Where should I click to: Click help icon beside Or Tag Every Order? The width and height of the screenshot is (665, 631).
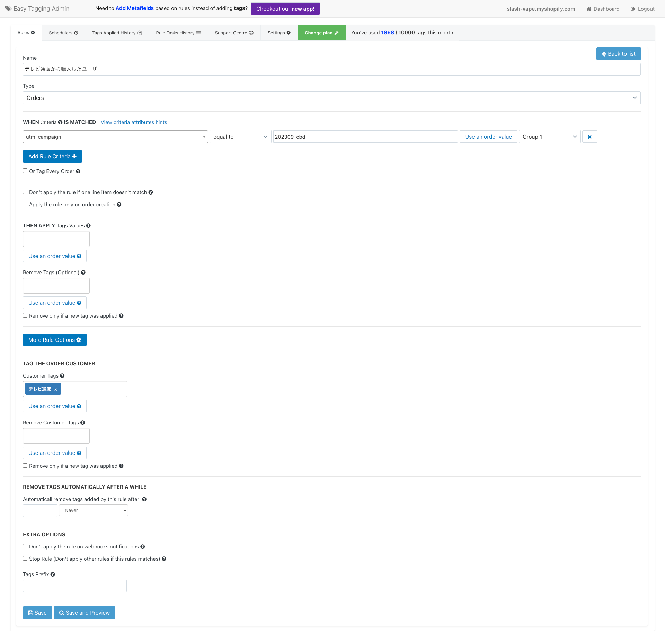click(78, 171)
